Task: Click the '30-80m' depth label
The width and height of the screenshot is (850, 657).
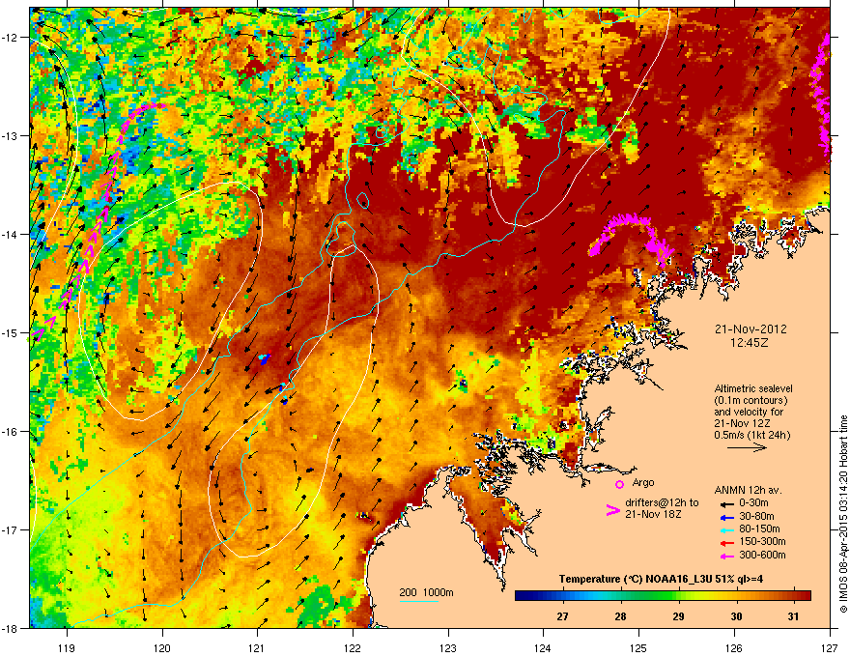Action: point(756,516)
